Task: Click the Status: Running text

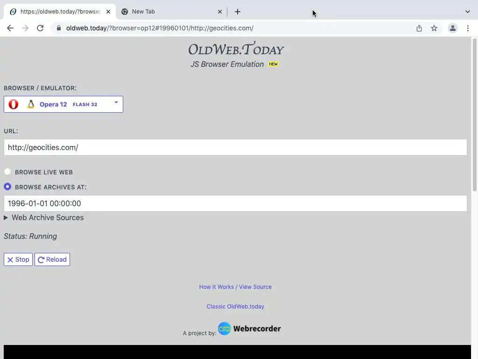Action: (x=30, y=236)
